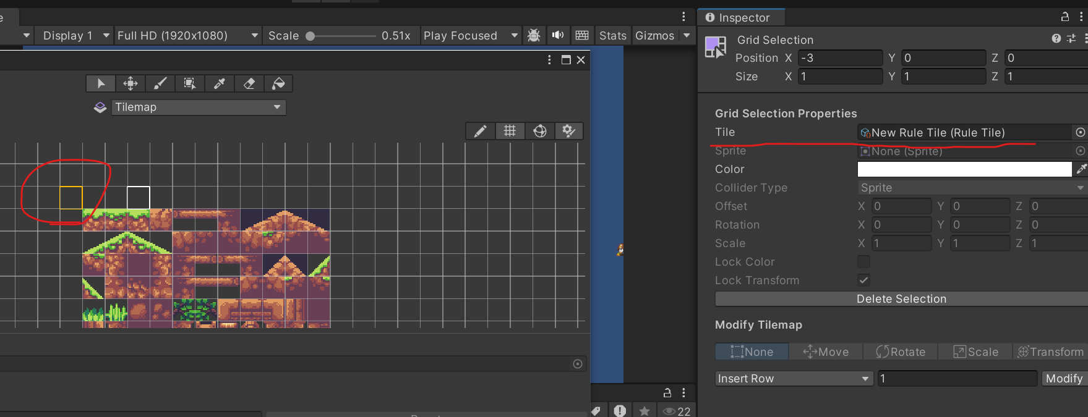
Task: Close the Tile Palette window
Action: [x=581, y=60]
